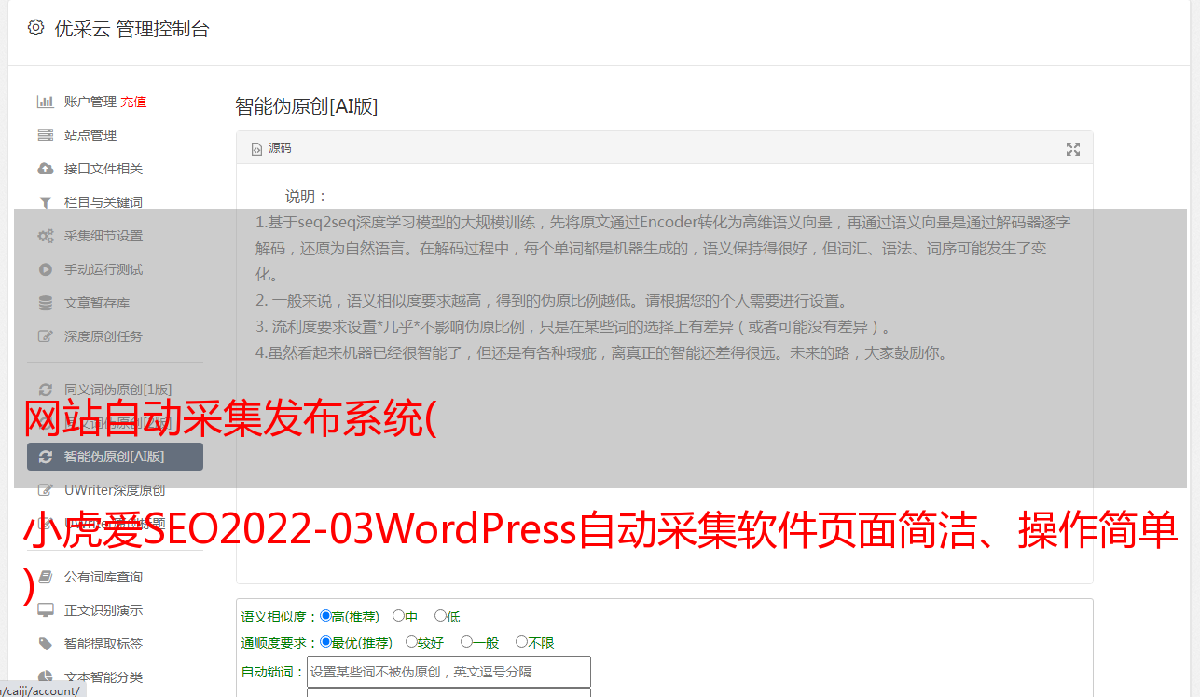Viewport: 1200px width, 697px height.
Task: Click the pie chart icon for 文本智能分类
Action: point(45,677)
